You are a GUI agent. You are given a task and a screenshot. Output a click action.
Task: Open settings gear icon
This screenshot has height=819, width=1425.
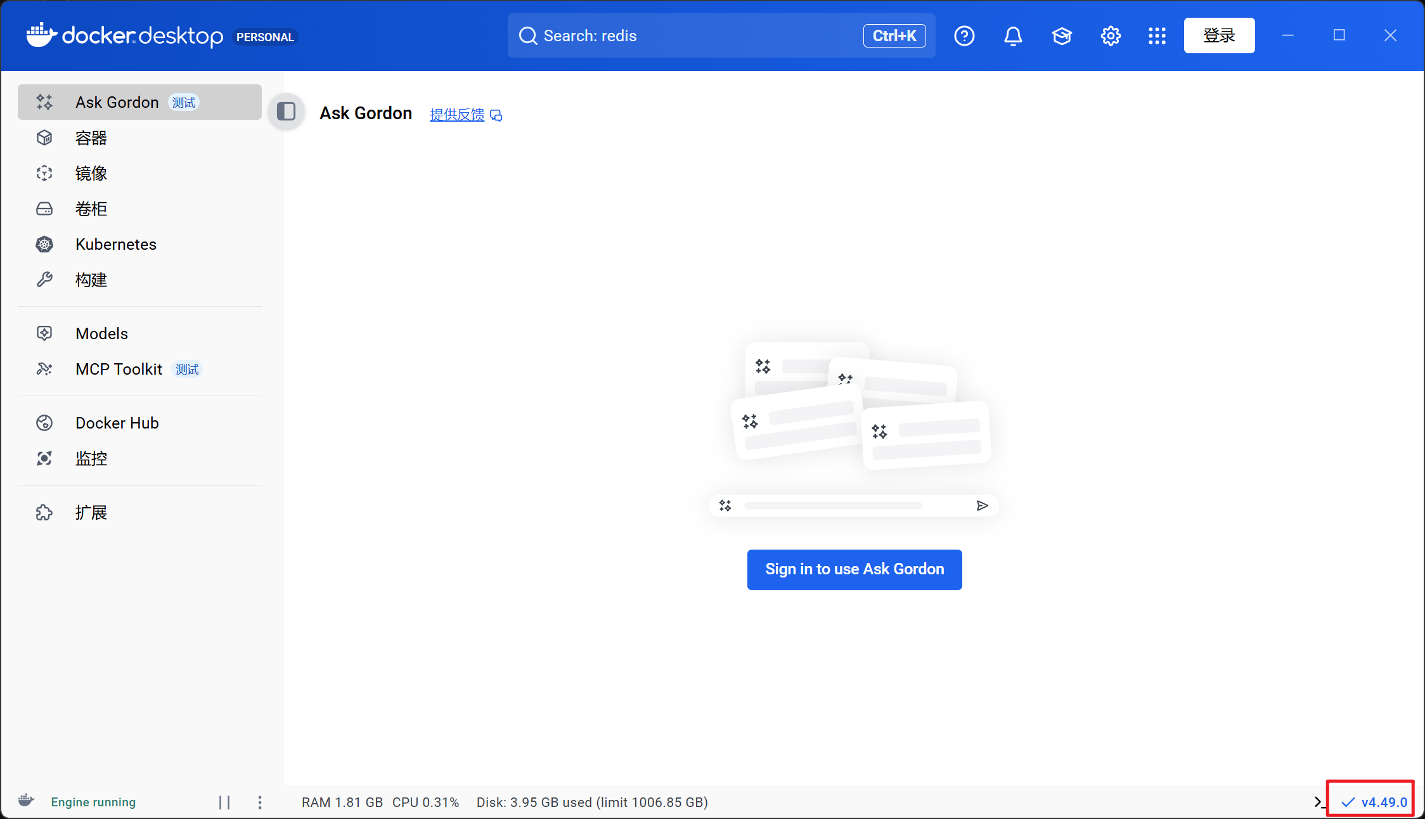(1110, 36)
